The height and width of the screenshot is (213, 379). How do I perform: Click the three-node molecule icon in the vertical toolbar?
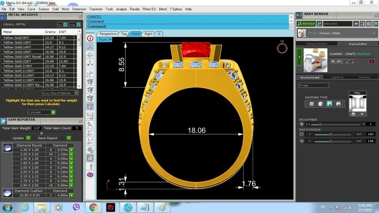point(90,63)
